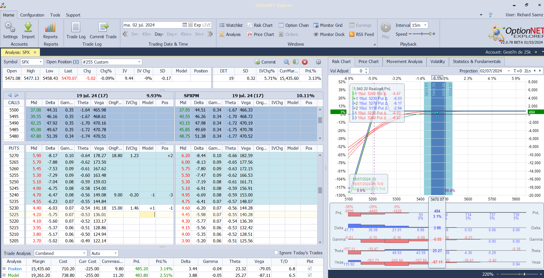
Task: Switch to the Statistics & Fundamentals tab
Action: point(477,62)
